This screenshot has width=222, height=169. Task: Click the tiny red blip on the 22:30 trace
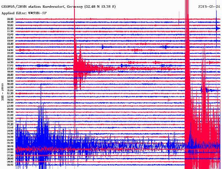[x=168, y=100]
